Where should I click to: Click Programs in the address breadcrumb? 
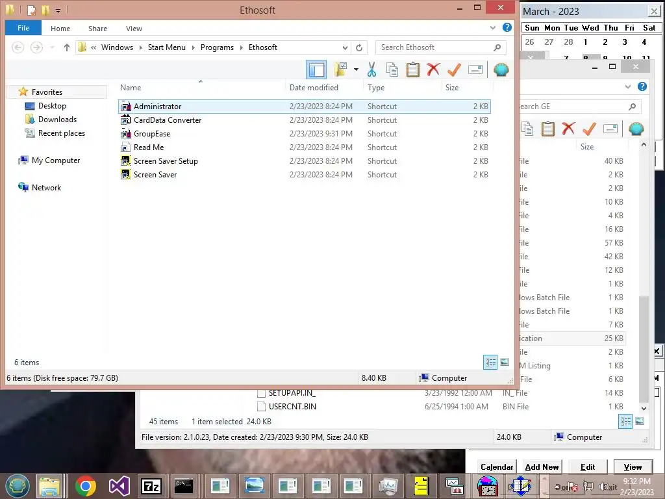pyautogui.click(x=217, y=47)
